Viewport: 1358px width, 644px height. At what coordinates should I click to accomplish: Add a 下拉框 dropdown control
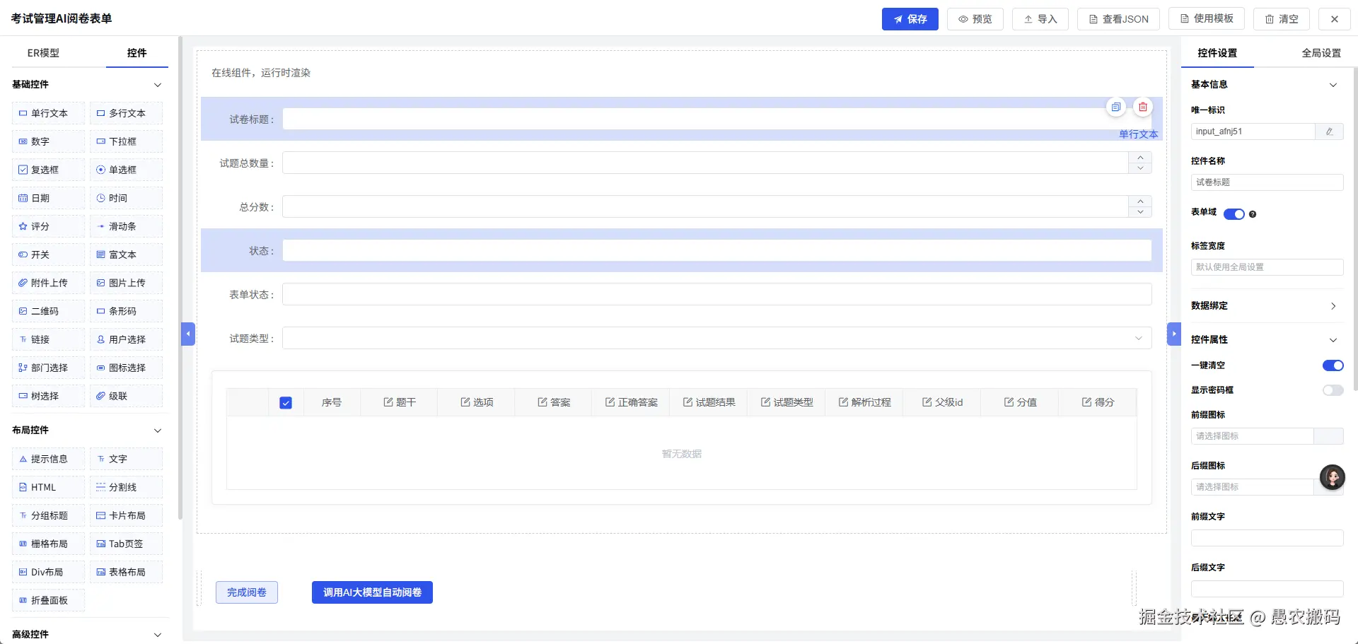click(126, 141)
